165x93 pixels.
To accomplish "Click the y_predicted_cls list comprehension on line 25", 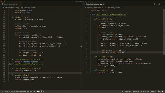I will pyautogui.click(x=124, y=64).
